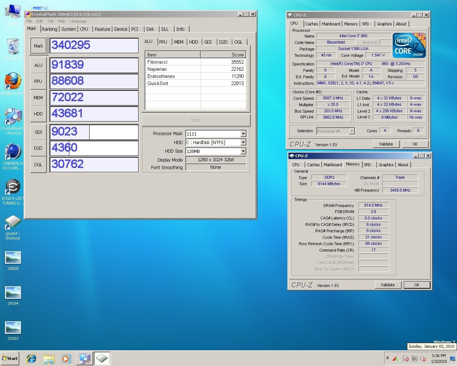Switch to About tab in lower CPU-Z
Image resolution: width=457 pixels, height=366 pixels.
coord(403,165)
